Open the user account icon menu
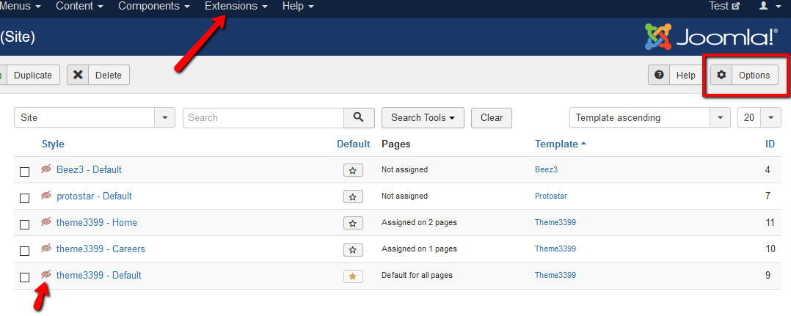The image size is (791, 316). [x=769, y=6]
